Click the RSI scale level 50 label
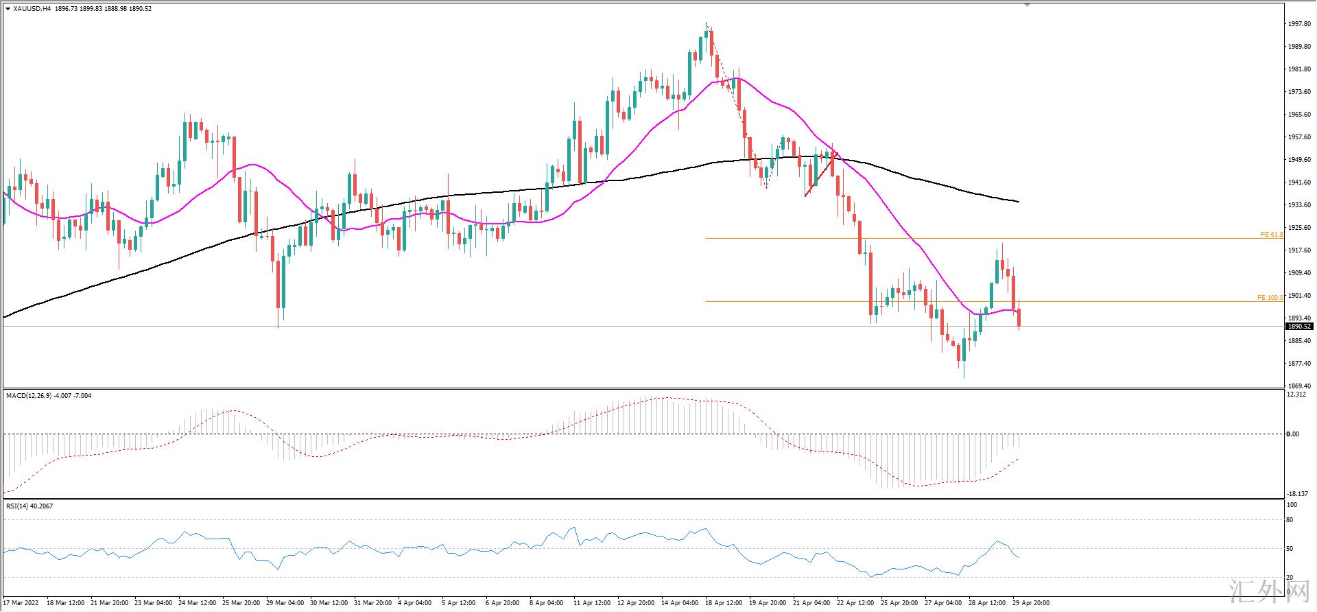The width and height of the screenshot is (1317, 612). pos(1290,549)
